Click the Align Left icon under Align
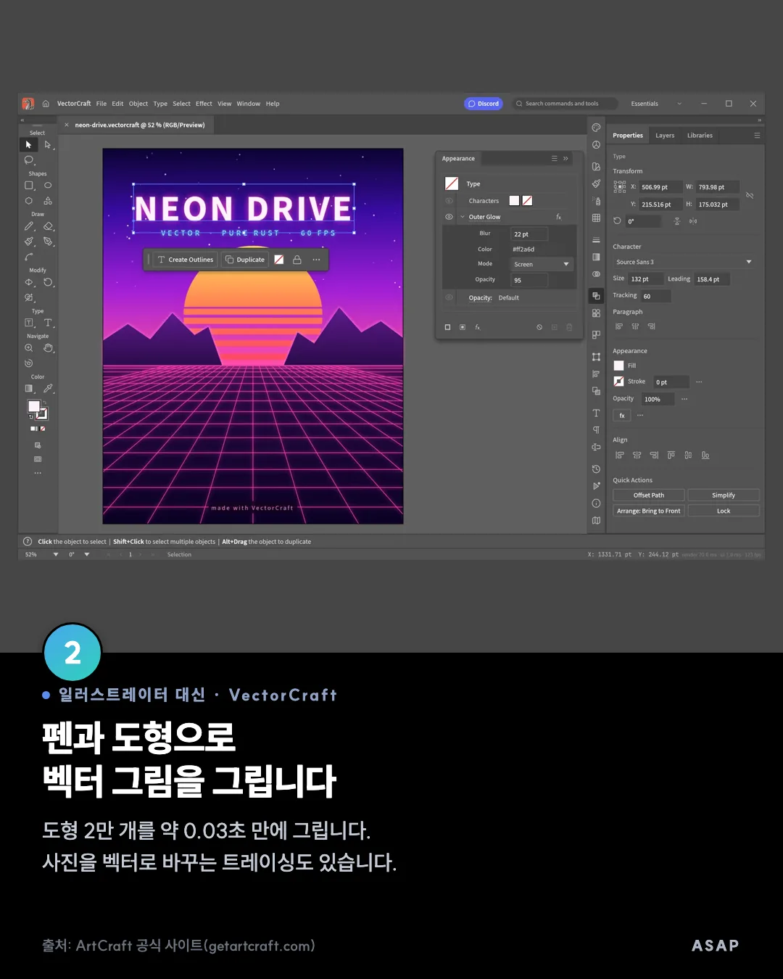The height and width of the screenshot is (979, 783). pyautogui.click(x=620, y=455)
